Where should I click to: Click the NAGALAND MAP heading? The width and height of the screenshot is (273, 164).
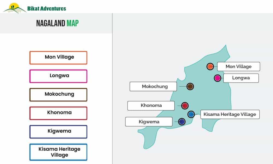(x=57, y=23)
